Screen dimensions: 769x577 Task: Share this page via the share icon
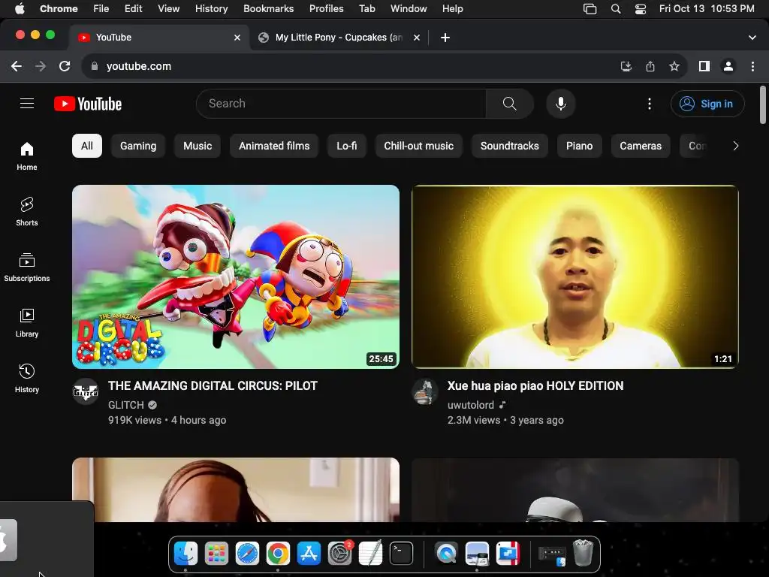[650, 66]
